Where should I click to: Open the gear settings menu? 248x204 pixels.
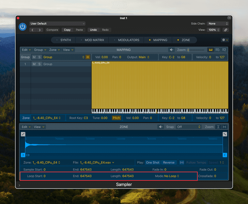coord(225,40)
